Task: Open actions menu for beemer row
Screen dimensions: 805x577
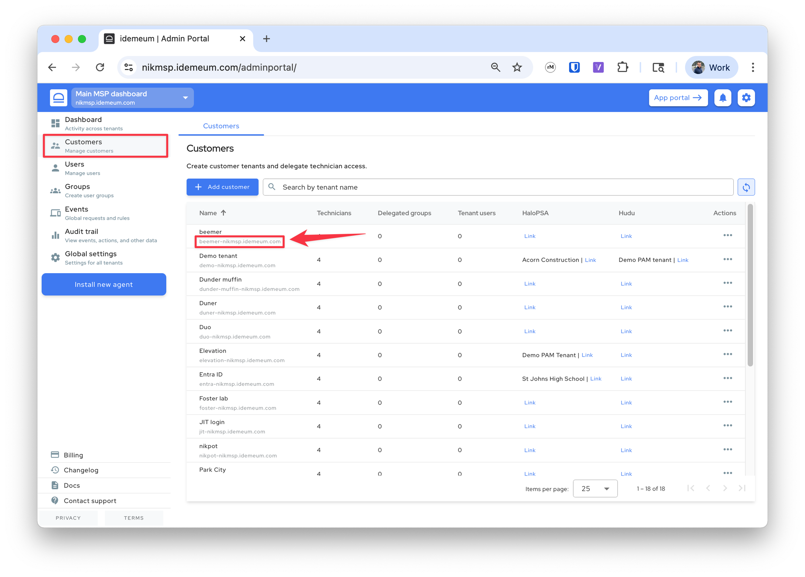Action: [727, 235]
